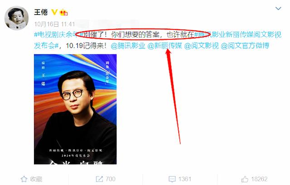Visit the @腾讯影业 mention

pos(128,46)
